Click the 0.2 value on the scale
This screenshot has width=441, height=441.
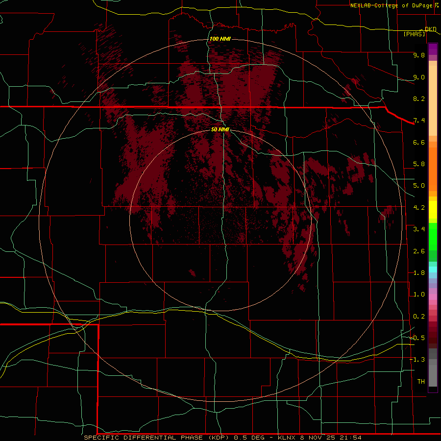click(x=419, y=317)
